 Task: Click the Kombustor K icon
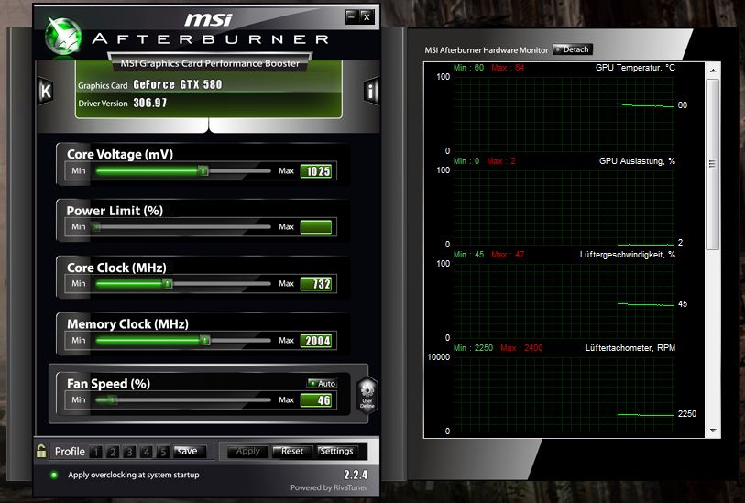click(x=46, y=91)
